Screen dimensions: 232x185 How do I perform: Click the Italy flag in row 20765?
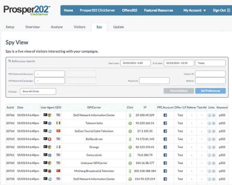[x=58, y=123]
